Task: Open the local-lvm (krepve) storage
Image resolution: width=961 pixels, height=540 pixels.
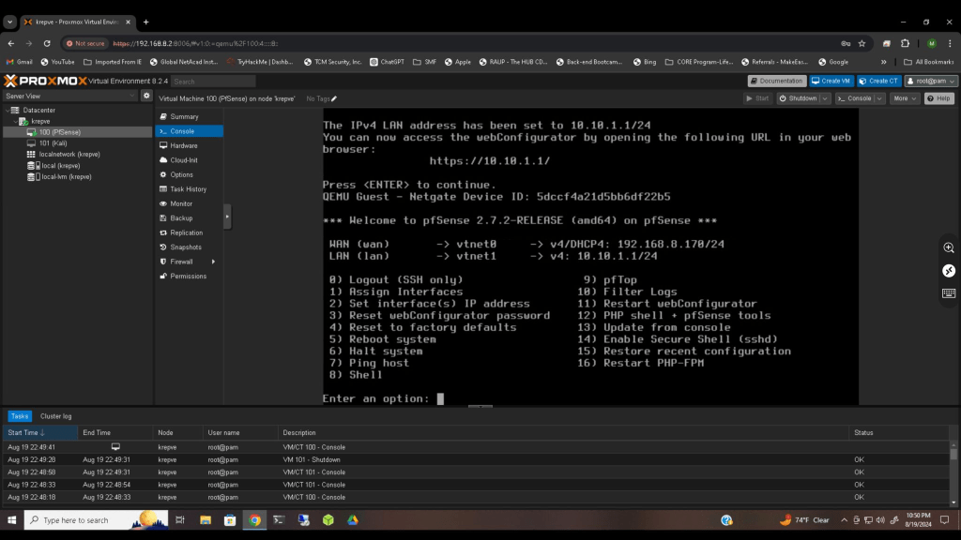Action: coord(66,176)
